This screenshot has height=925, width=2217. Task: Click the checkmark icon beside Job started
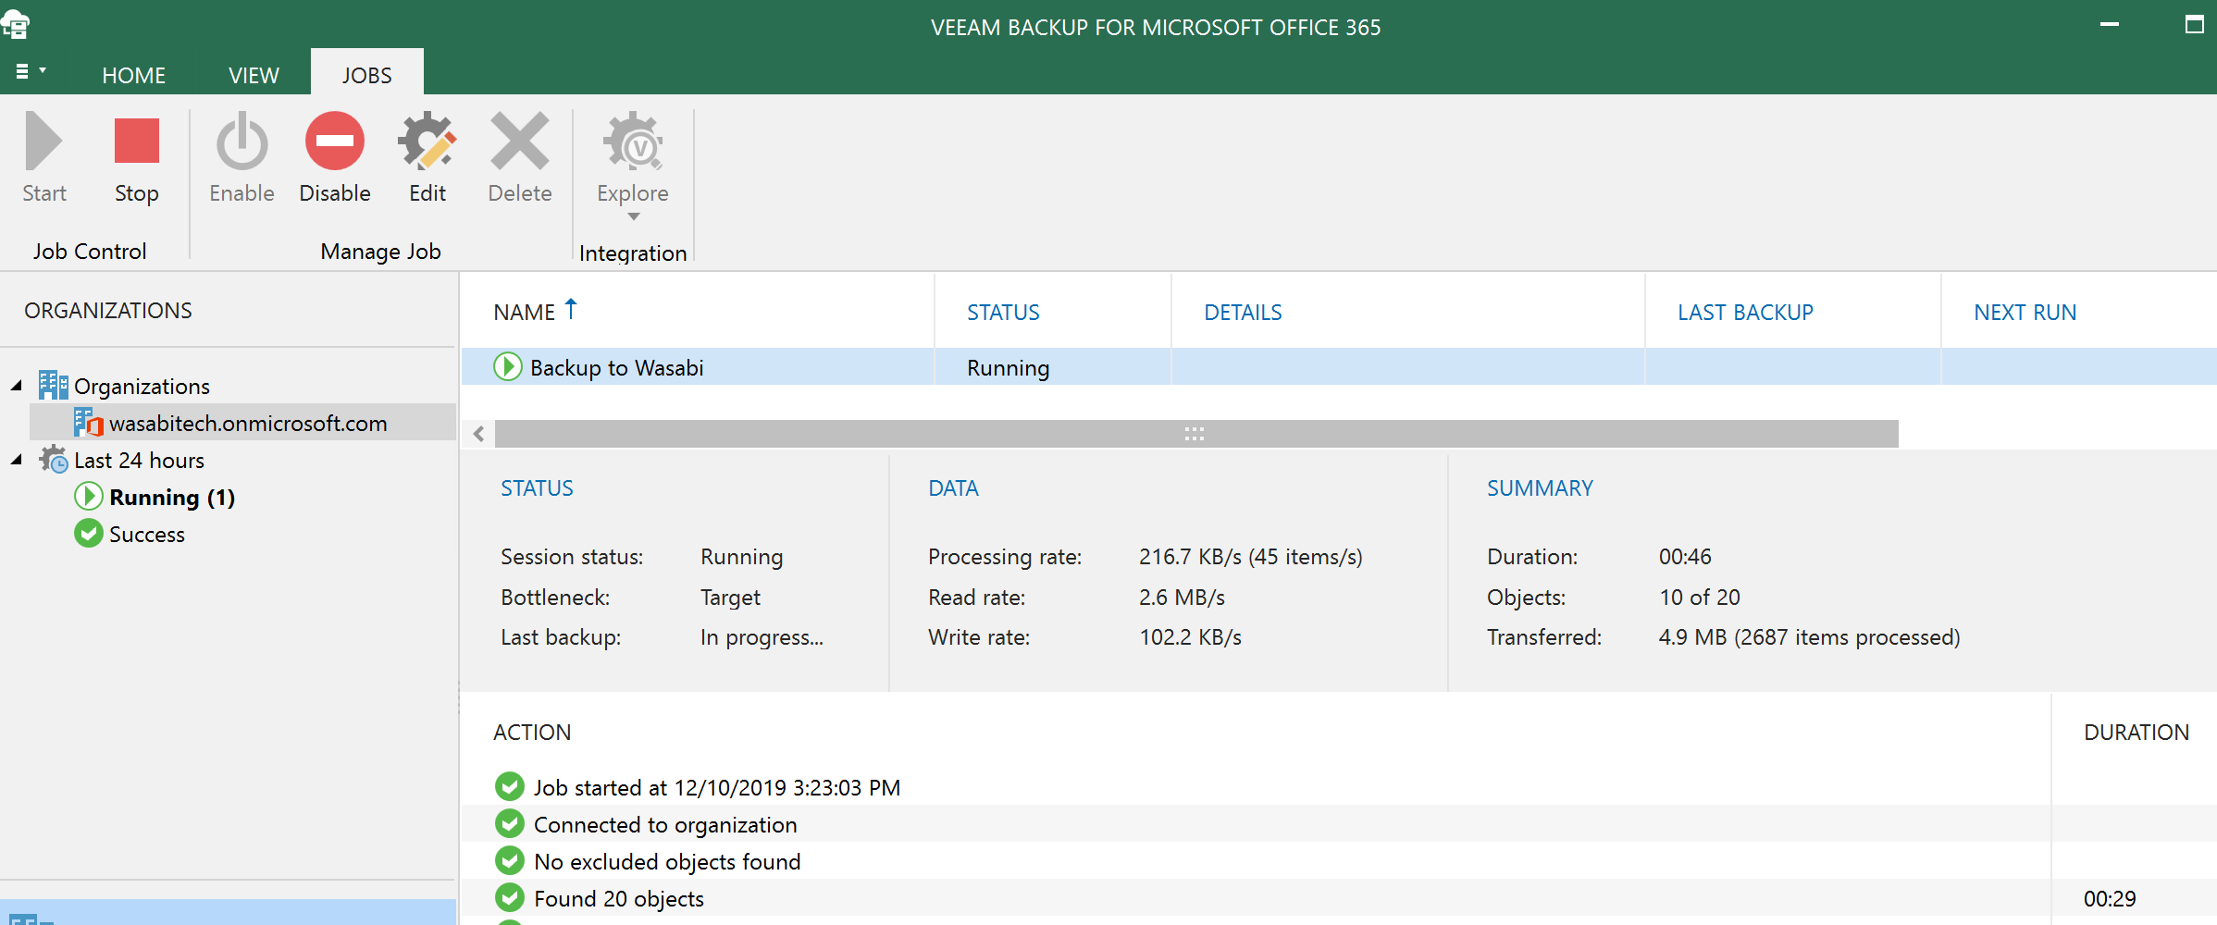coord(510,786)
